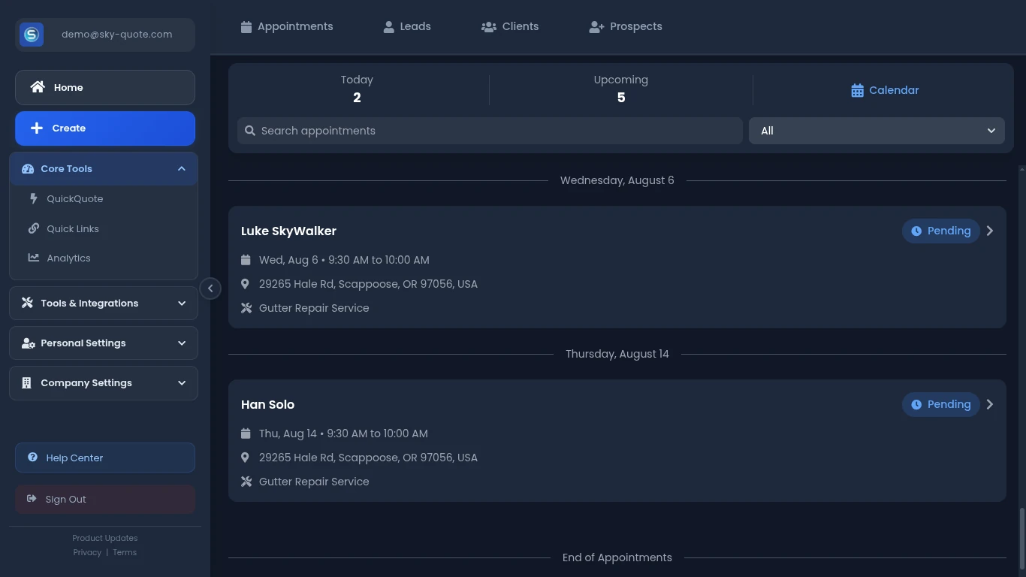
Task: Open Analytics from Core Tools
Action: 69,258
